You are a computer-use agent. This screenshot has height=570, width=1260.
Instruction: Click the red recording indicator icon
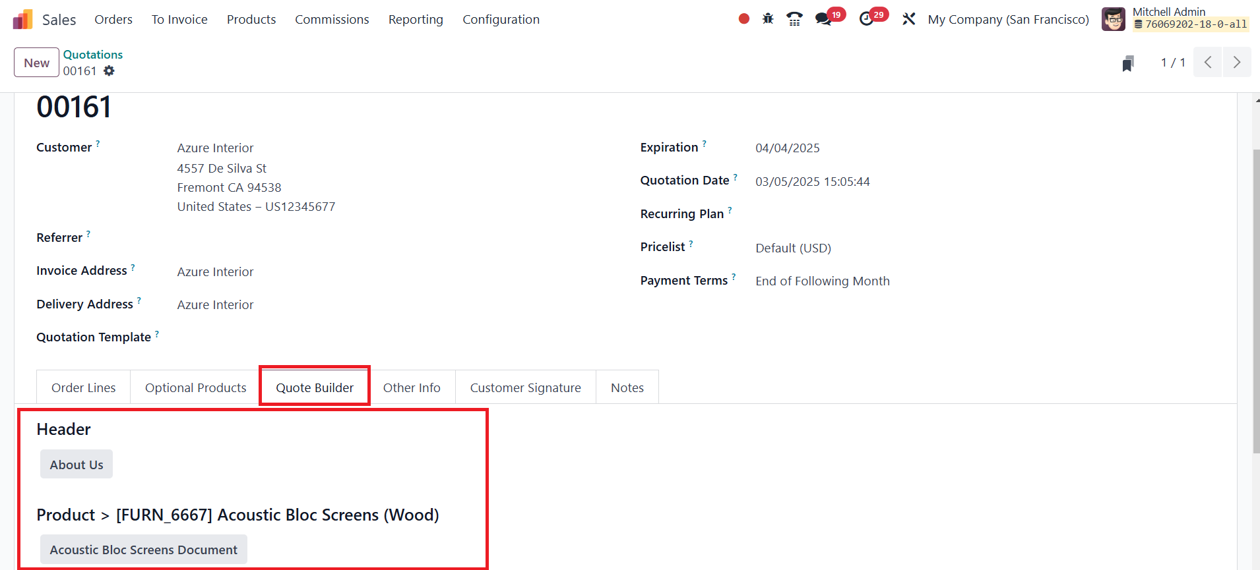point(744,19)
